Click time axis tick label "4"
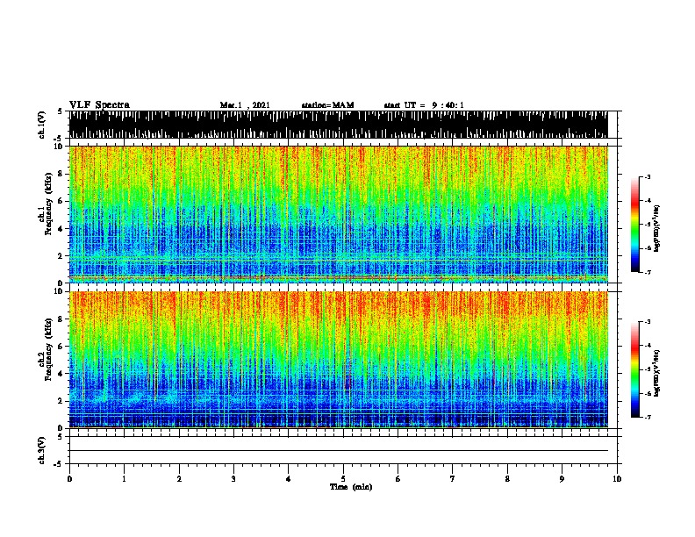The width and height of the screenshot is (695, 537). [x=289, y=479]
